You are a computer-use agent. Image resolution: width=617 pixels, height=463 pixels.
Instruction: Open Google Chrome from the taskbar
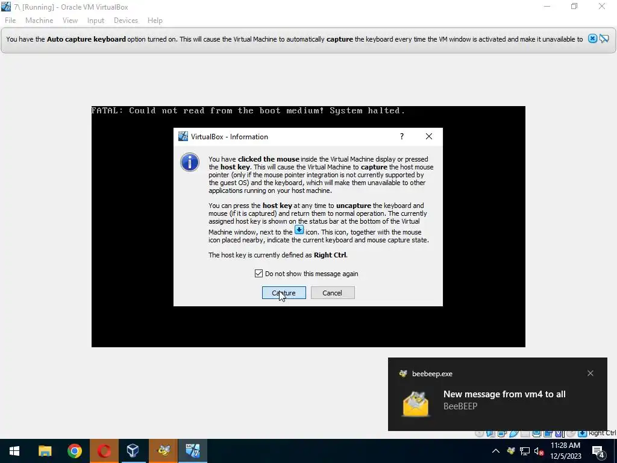pyautogui.click(x=74, y=451)
